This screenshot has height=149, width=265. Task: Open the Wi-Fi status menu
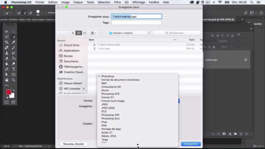[x=220, y=2]
